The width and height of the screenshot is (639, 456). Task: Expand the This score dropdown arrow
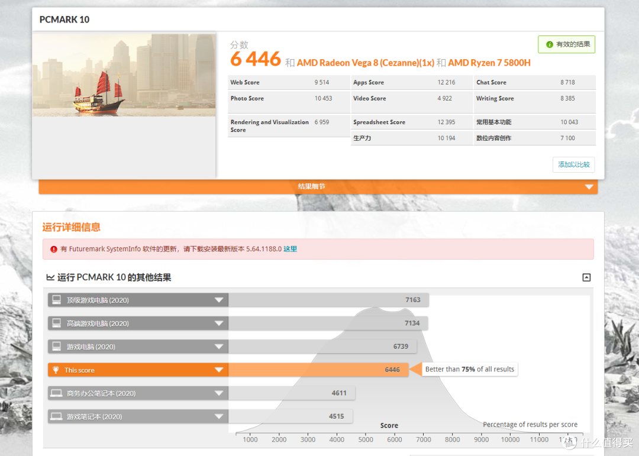(x=219, y=370)
